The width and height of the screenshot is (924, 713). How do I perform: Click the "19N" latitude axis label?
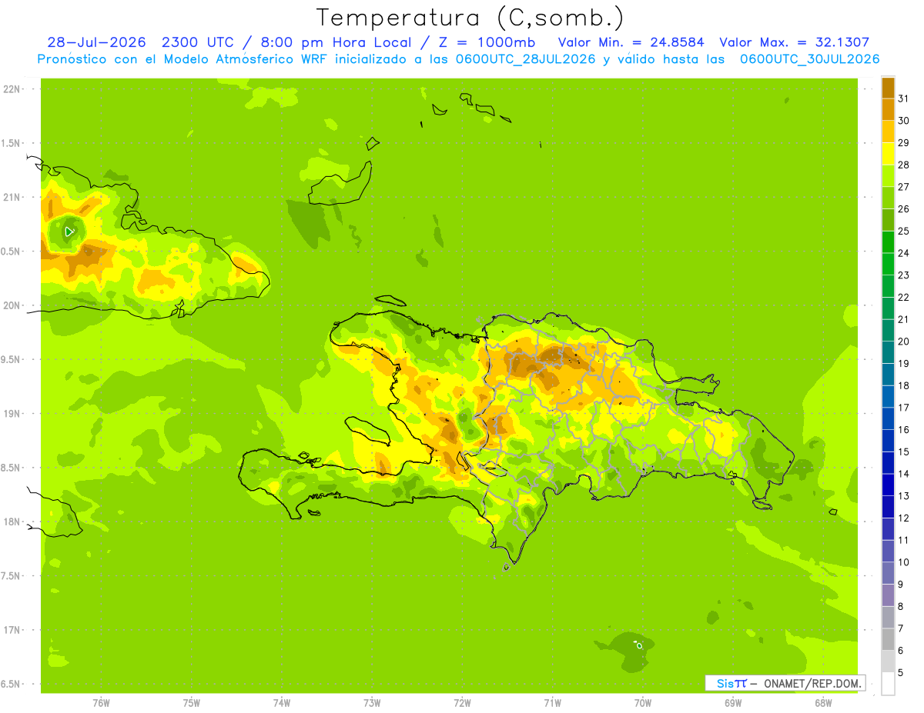[x=12, y=414]
